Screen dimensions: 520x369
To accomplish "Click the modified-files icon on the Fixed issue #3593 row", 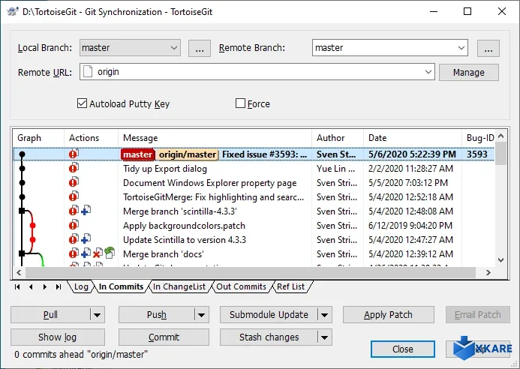I will tap(74, 154).
